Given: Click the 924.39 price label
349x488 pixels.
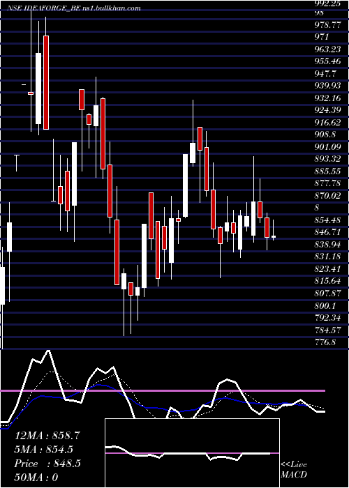Looking at the screenshot, I should pyautogui.click(x=328, y=110).
